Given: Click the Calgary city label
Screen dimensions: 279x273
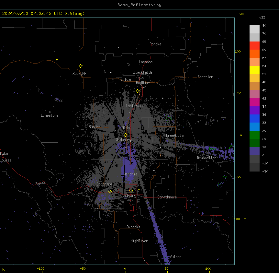Looking at the screenshot, I should coord(129,196).
